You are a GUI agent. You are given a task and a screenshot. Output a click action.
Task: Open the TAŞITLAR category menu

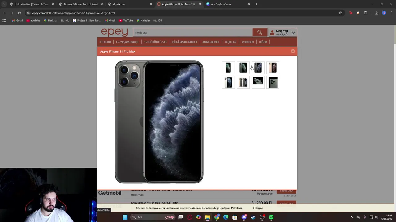(230, 42)
